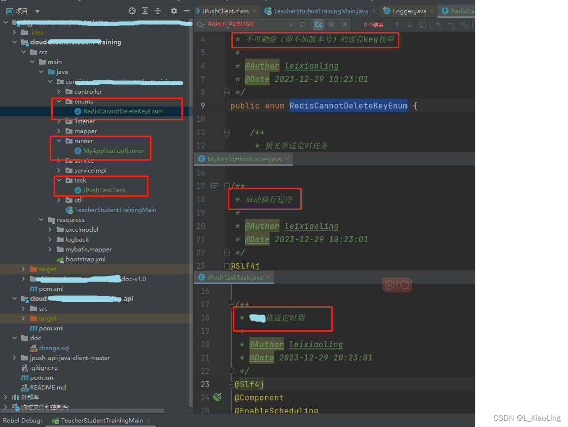568x427 pixels.
Task: Collapse the enums package
Action: [x=59, y=102]
